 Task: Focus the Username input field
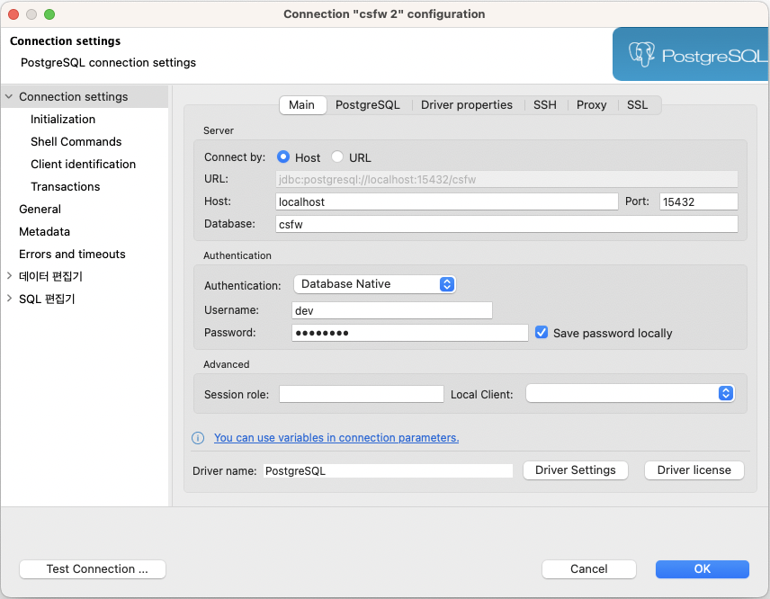tap(392, 310)
